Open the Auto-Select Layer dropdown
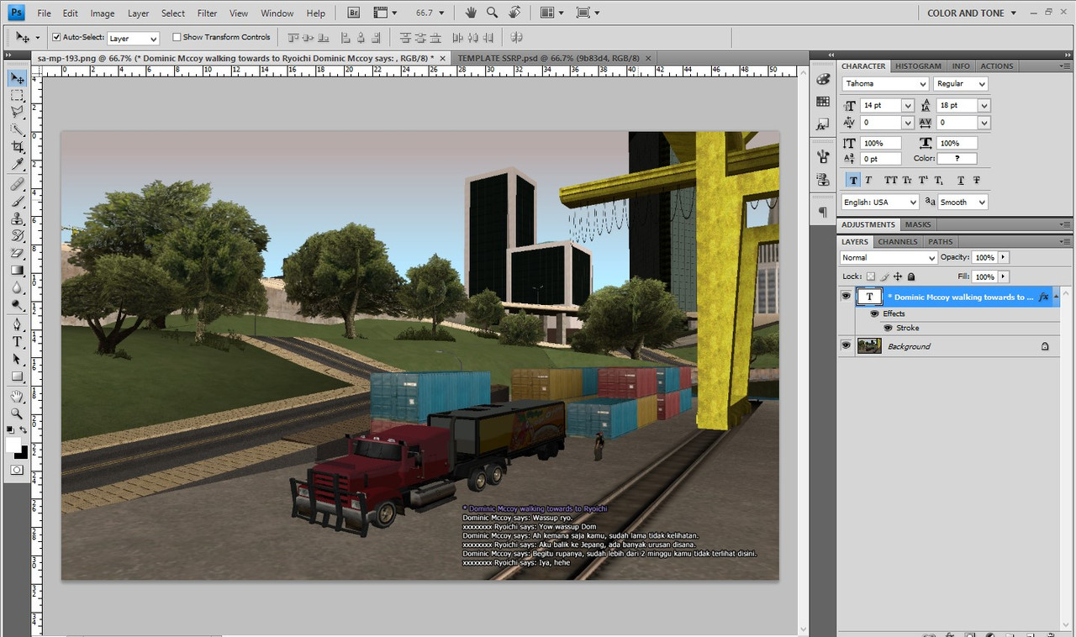The image size is (1076, 637). pos(133,39)
